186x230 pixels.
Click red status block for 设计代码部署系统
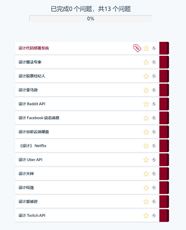[x=164, y=48]
